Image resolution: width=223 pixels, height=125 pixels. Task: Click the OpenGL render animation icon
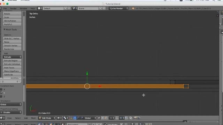pos(139,118)
